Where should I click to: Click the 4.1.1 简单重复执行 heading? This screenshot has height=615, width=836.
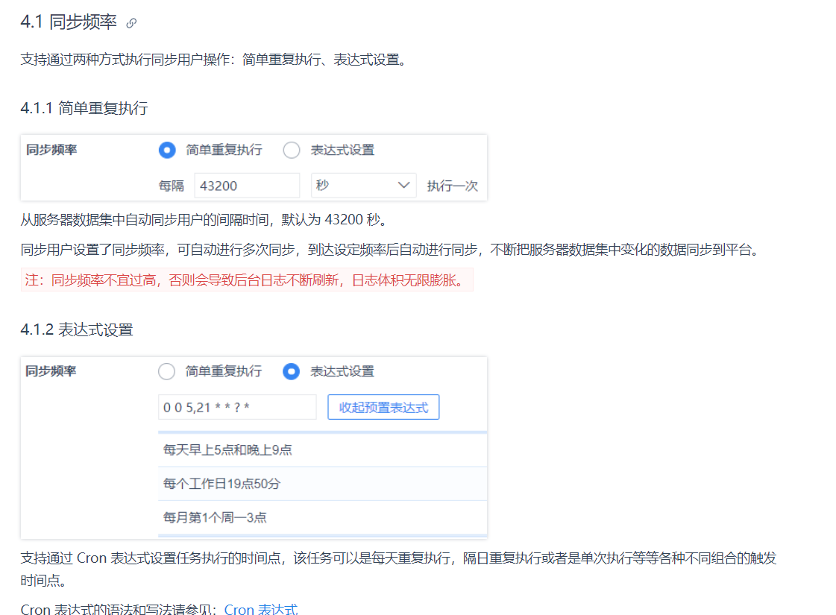(84, 108)
